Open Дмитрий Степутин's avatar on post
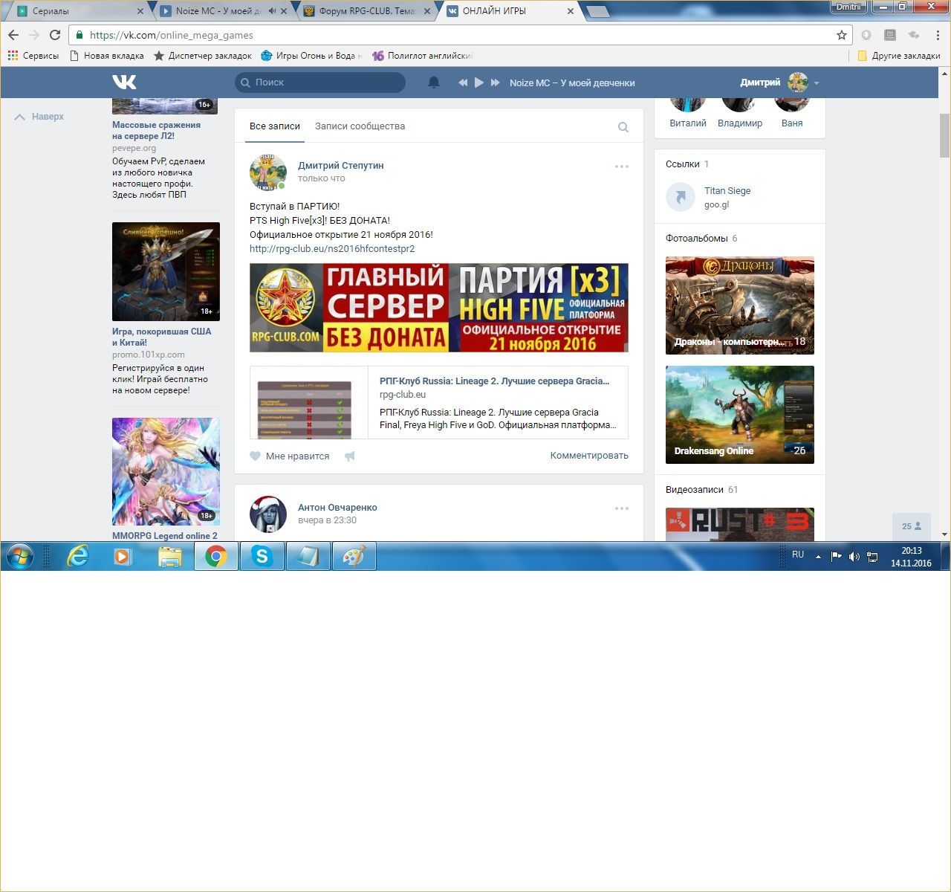The height and width of the screenshot is (892, 951). 268,172
